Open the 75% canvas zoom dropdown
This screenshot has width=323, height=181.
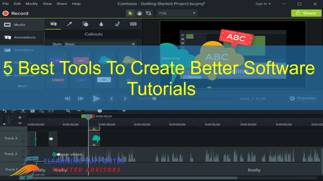coord(177,14)
